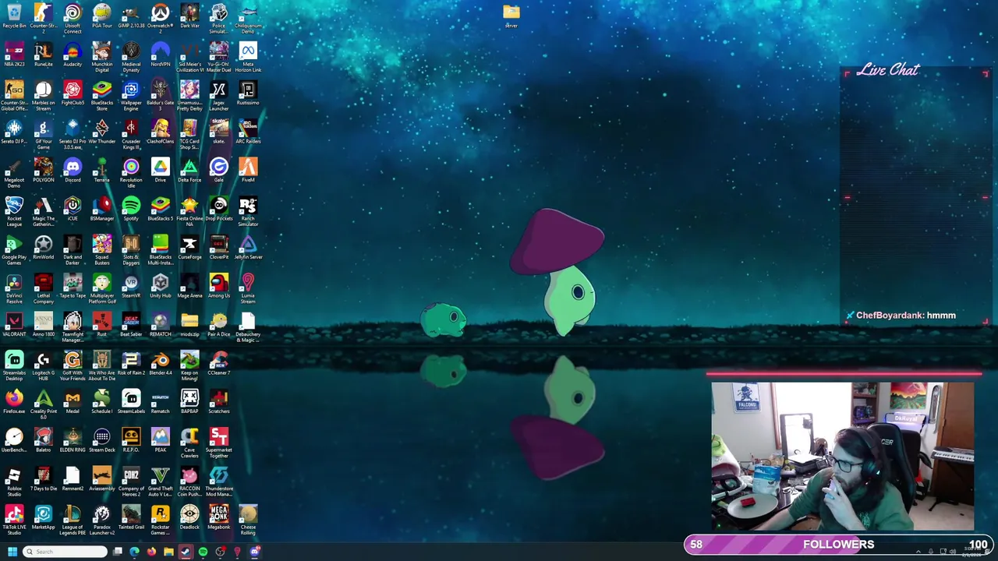Viewport: 998px width, 561px height.
Task: Open OBS Studio from the taskbar
Action: [x=220, y=552]
